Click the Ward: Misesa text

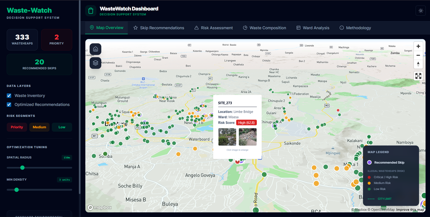pos(228,117)
